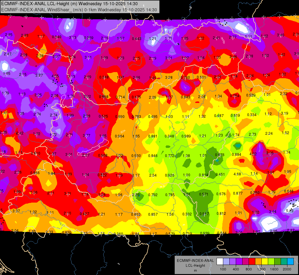Select the map value 0.340
The height and width of the screenshot is (275, 299).
(x=57, y=37)
